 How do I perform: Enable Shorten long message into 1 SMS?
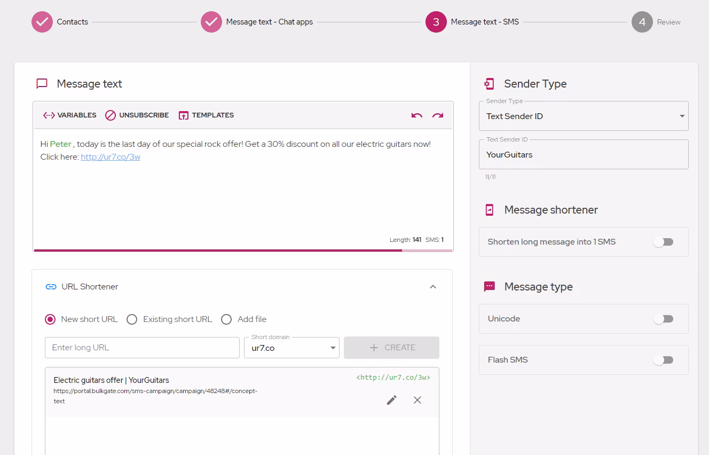(664, 242)
